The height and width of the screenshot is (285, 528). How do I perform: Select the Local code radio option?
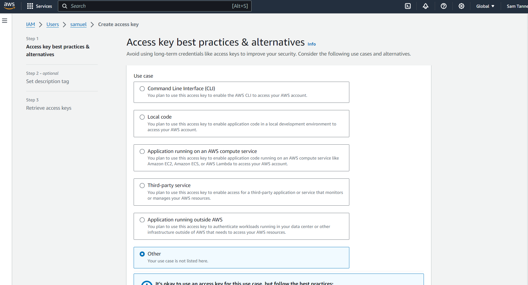(x=142, y=117)
